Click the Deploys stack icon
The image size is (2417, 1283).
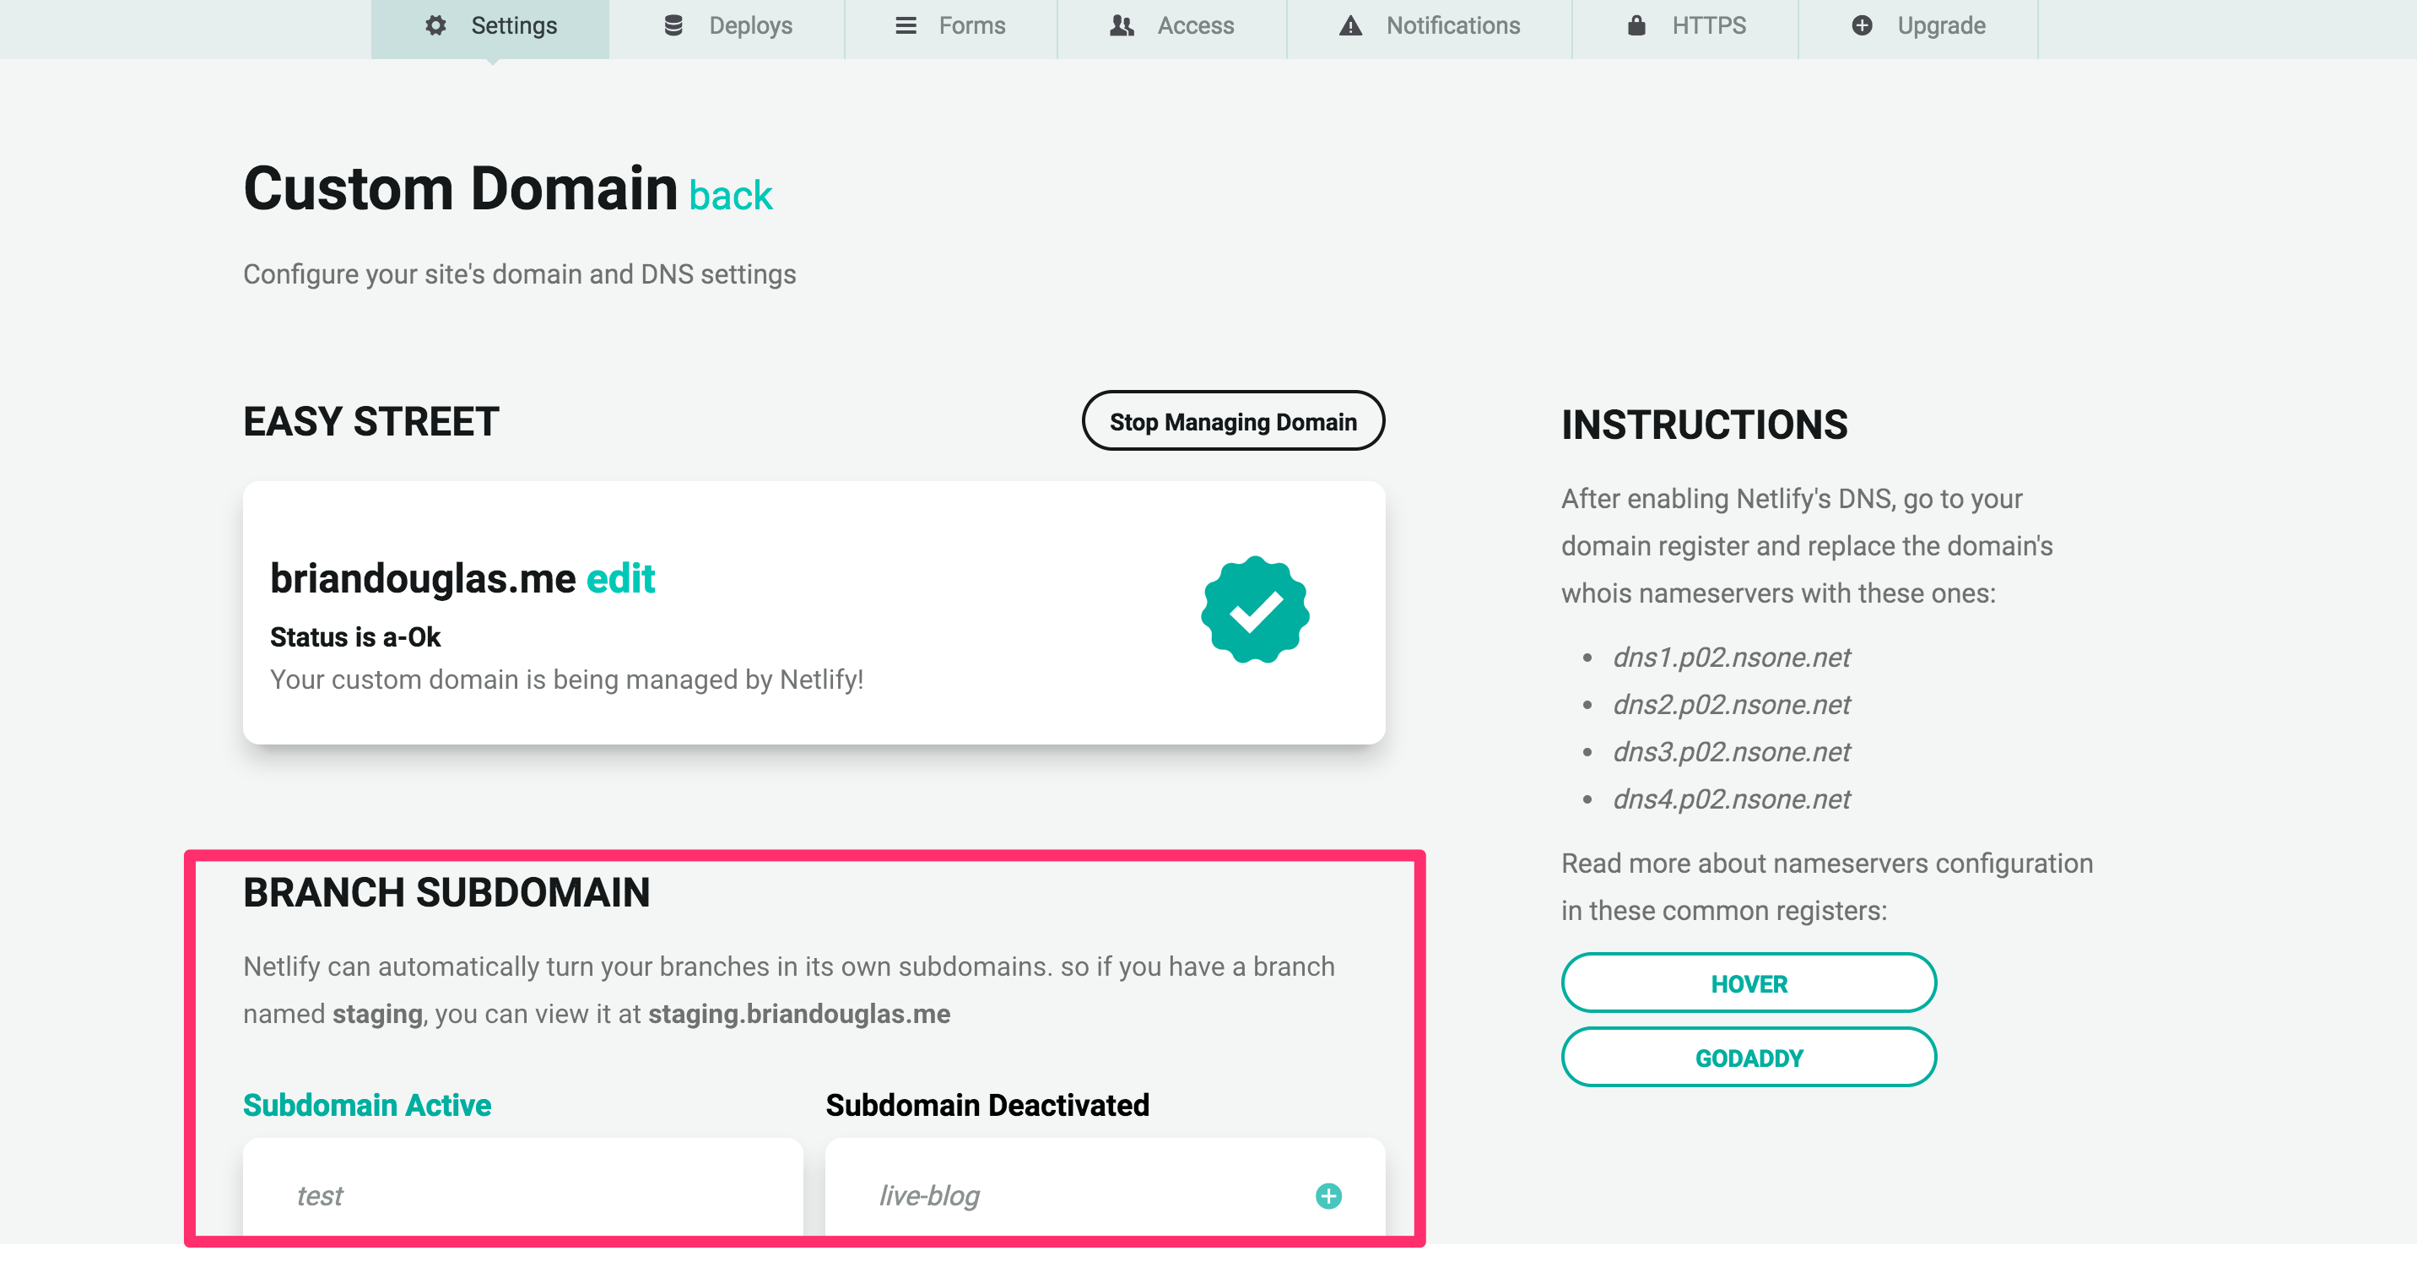pyautogui.click(x=672, y=25)
